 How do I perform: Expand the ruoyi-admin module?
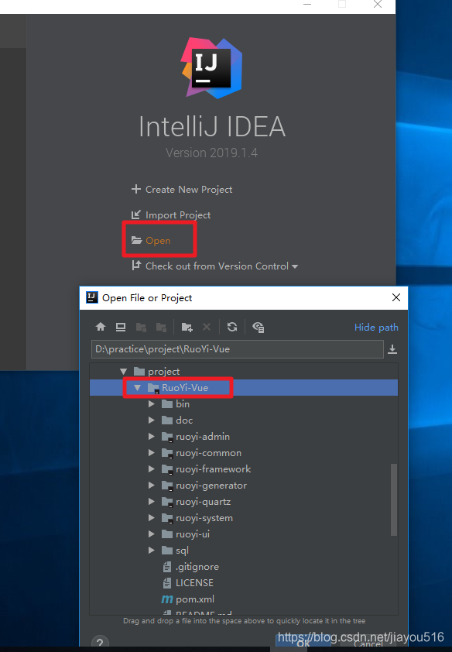point(152,437)
